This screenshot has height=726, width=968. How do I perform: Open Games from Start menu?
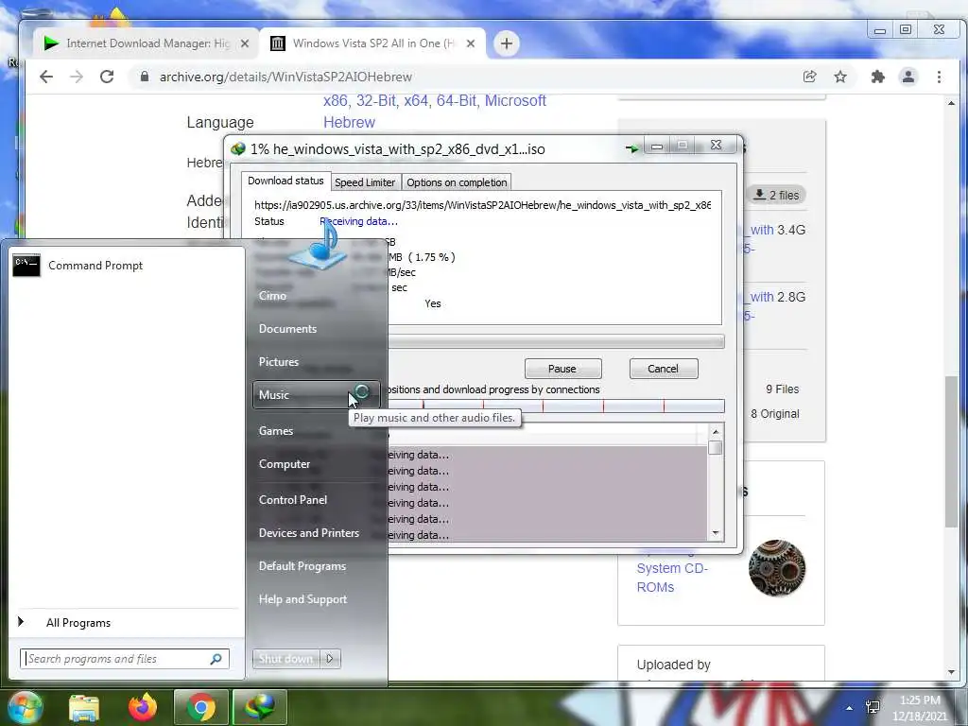click(x=276, y=431)
